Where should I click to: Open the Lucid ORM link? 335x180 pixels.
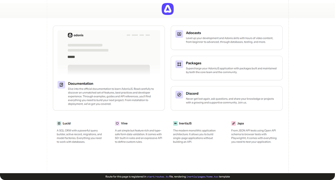point(66,123)
